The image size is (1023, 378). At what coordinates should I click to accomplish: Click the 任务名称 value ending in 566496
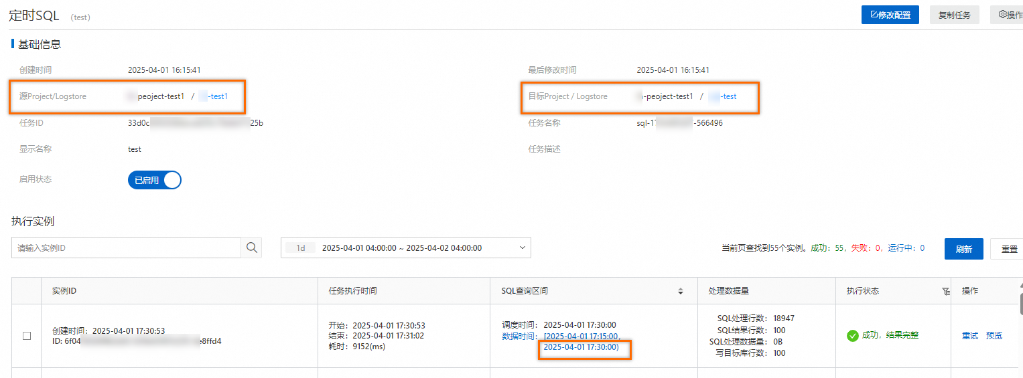tap(680, 123)
